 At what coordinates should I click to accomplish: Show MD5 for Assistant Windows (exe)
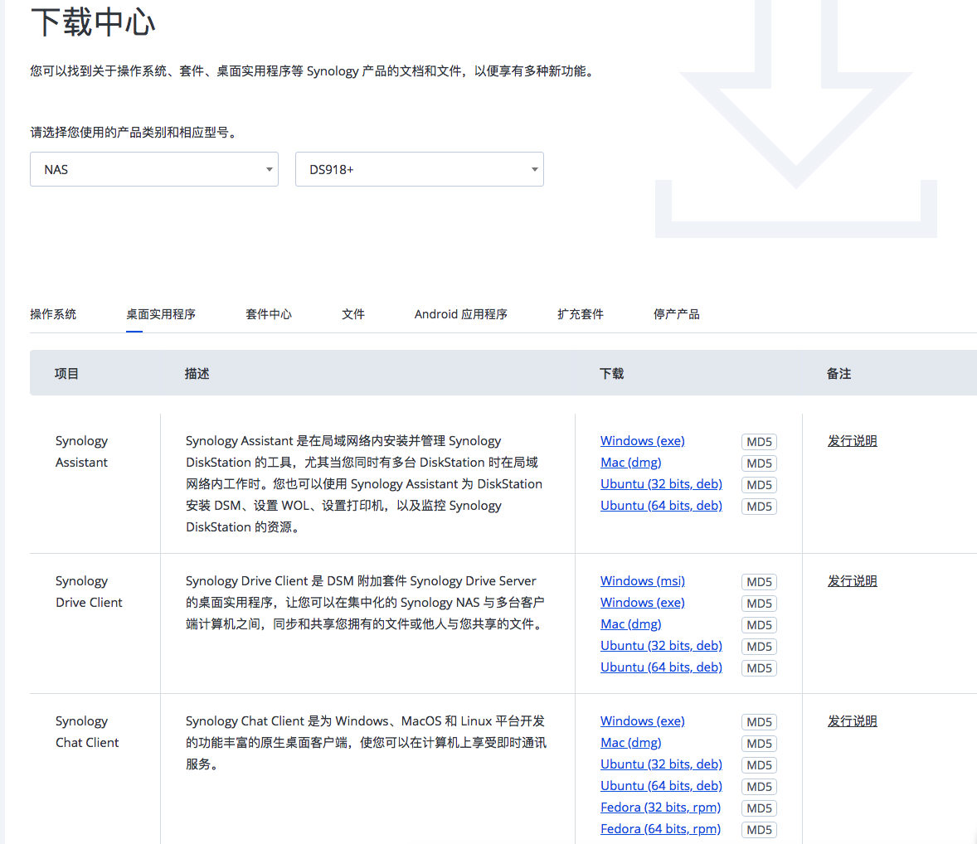coord(759,442)
